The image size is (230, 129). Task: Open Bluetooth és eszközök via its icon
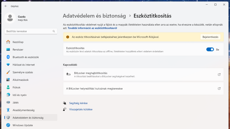coord(8,57)
